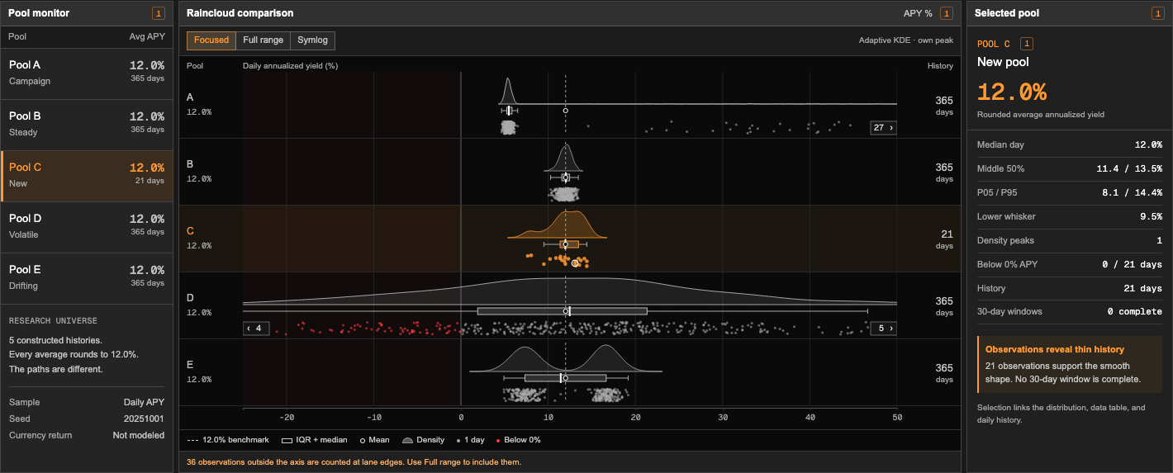Click the Mean circle legend entry
Screen dimensions: 1173x473
pyautogui.click(x=377, y=440)
